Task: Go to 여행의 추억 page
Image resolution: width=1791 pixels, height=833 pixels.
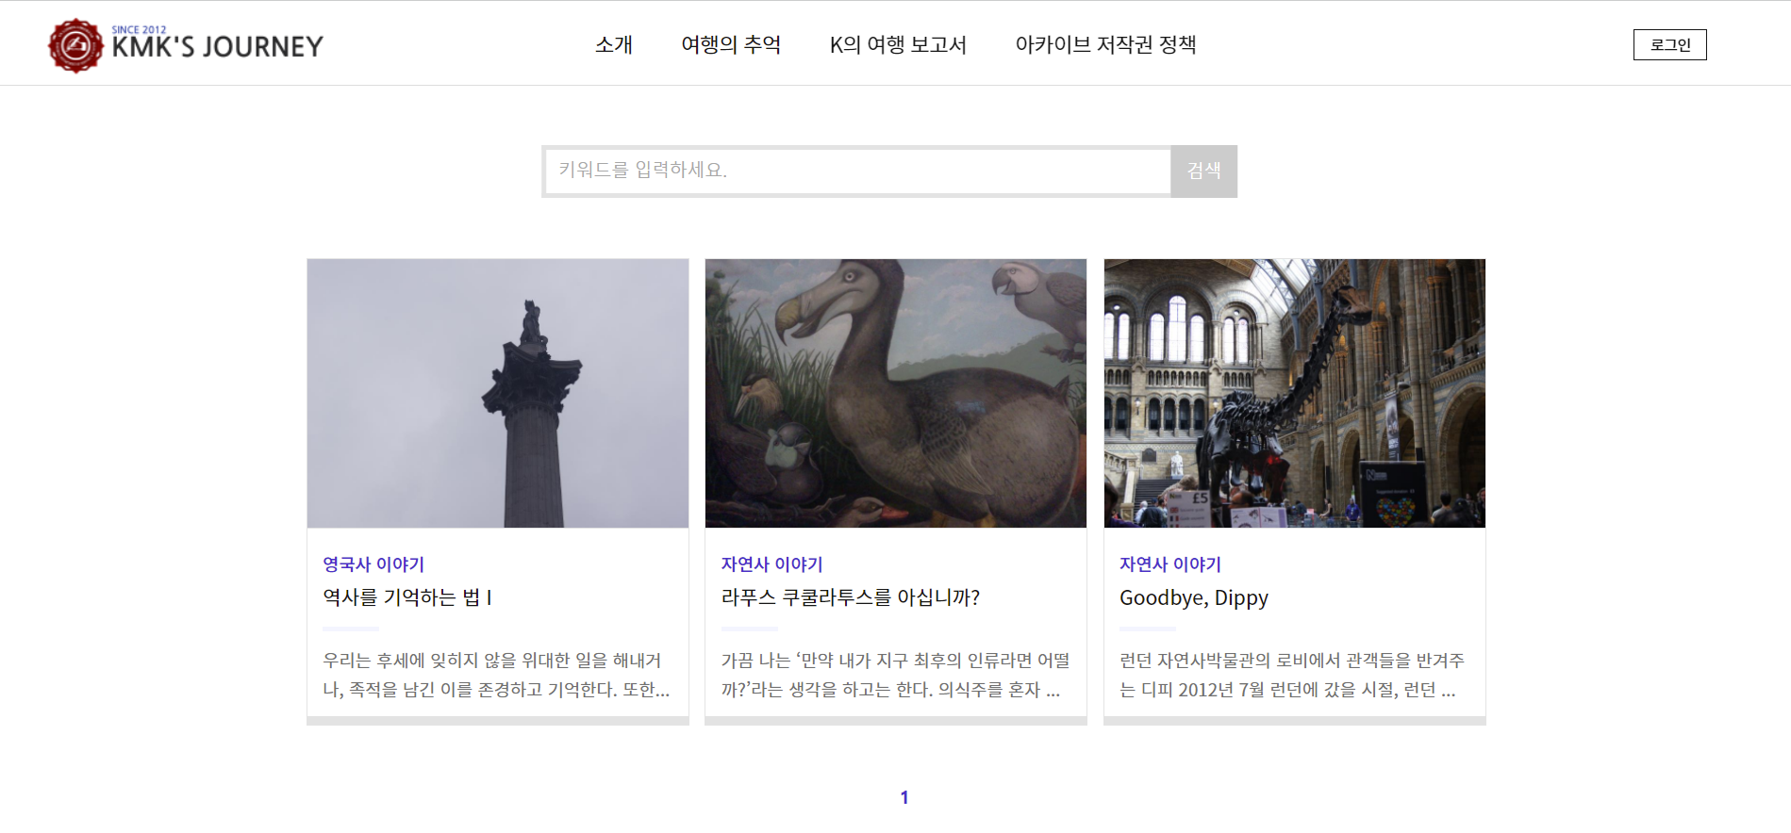Action: [731, 44]
